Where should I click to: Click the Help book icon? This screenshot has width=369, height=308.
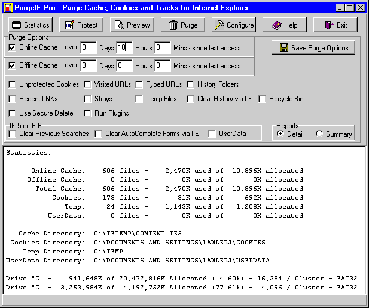[277, 25]
